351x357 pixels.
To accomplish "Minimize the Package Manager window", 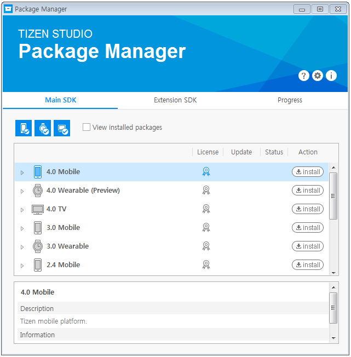I will (302, 9).
